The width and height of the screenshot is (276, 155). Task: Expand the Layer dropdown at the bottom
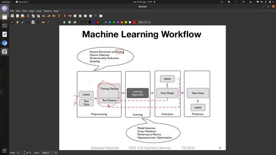pyautogui.click(x=50, y=152)
